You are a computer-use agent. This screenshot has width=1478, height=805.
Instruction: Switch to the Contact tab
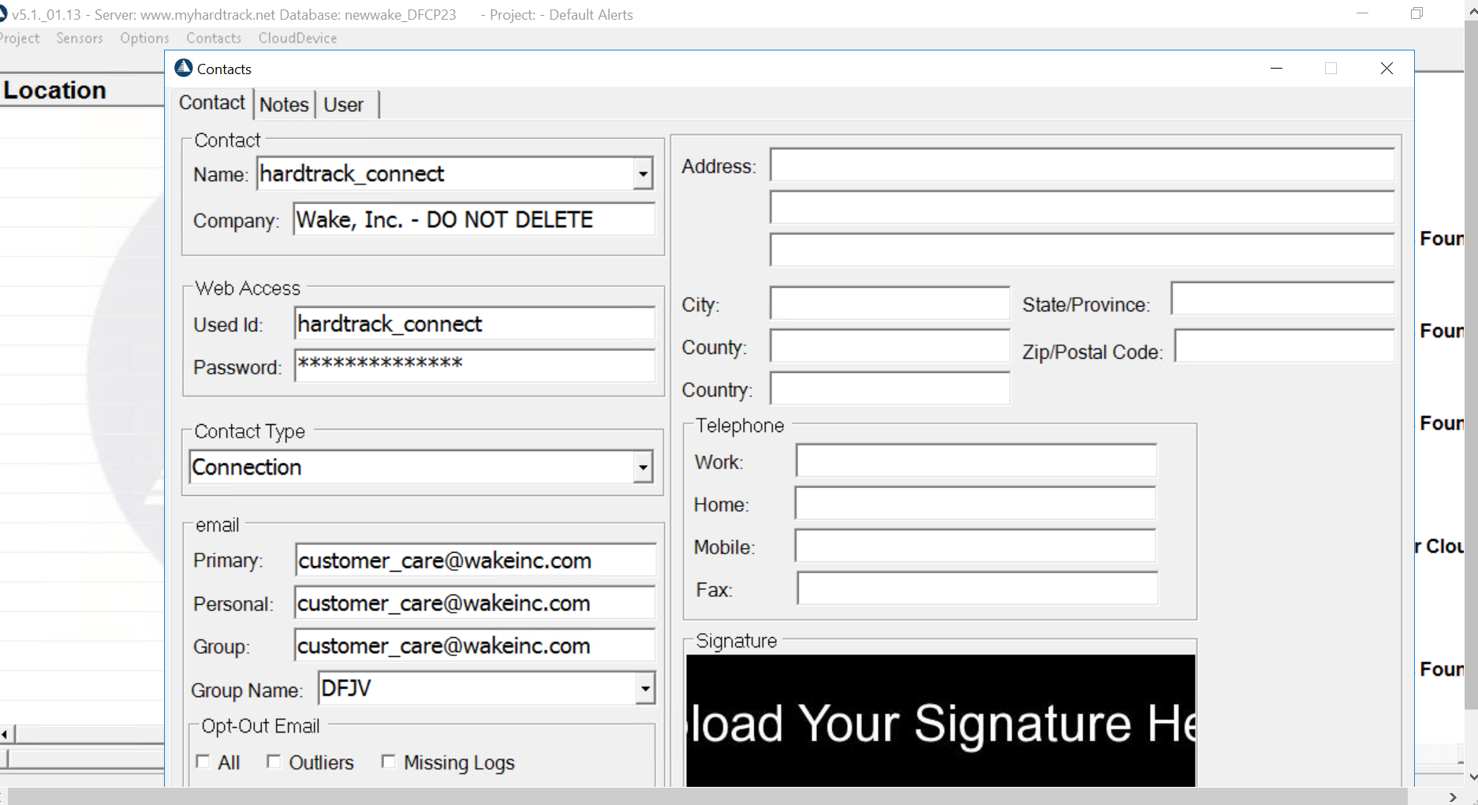coord(212,102)
